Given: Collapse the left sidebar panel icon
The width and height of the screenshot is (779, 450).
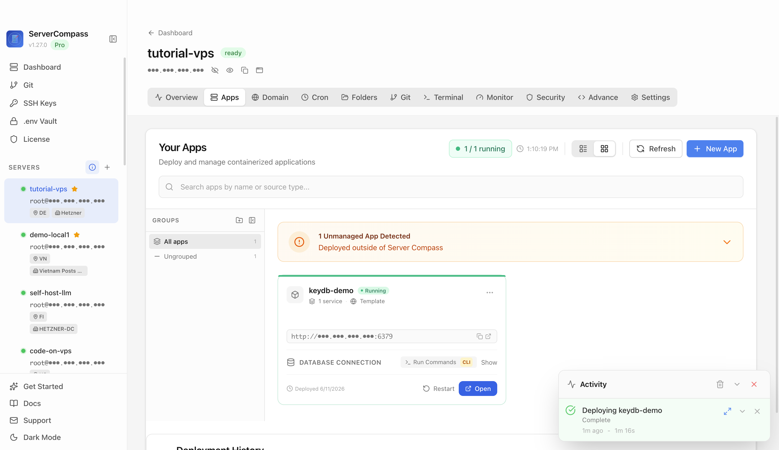Looking at the screenshot, I should coord(113,39).
